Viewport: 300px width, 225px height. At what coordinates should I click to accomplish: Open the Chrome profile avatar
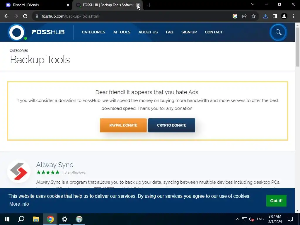284,16
